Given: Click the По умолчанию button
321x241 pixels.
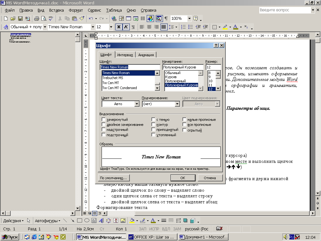Looking at the screenshot, I should pos(113,178).
